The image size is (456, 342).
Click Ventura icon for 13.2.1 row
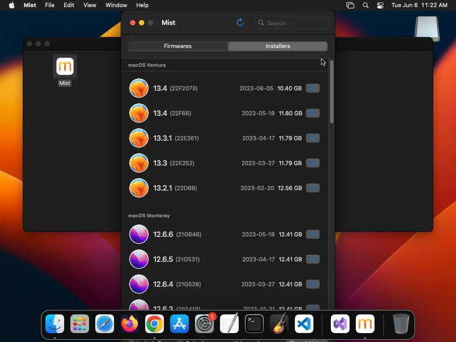139,188
